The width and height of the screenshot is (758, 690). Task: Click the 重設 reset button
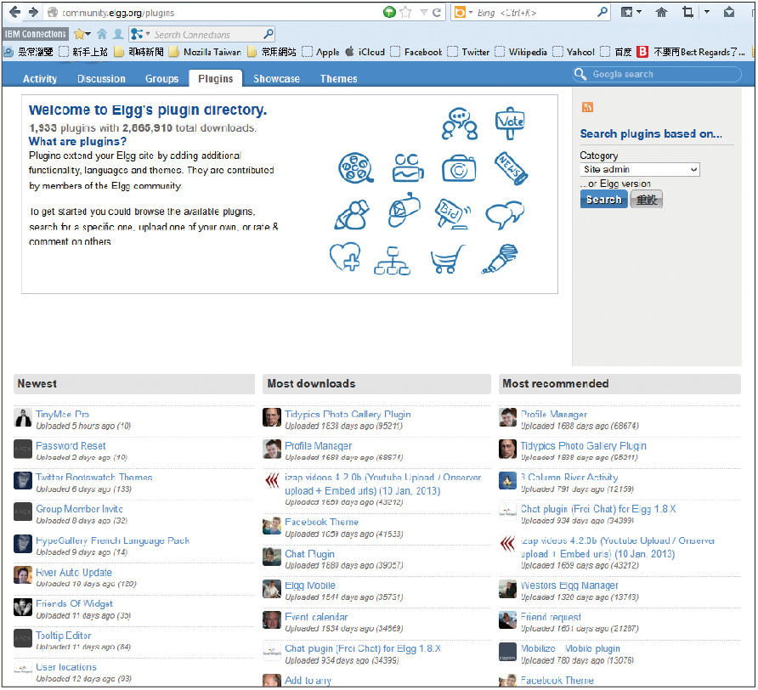pyautogui.click(x=647, y=200)
